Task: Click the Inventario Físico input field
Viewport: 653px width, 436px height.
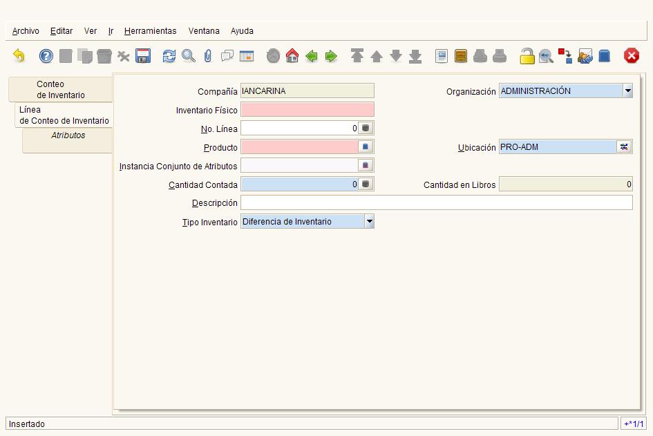Action: [x=307, y=110]
